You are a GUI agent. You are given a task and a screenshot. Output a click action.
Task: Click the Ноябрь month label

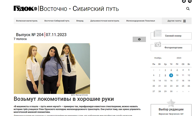pos(158,58)
